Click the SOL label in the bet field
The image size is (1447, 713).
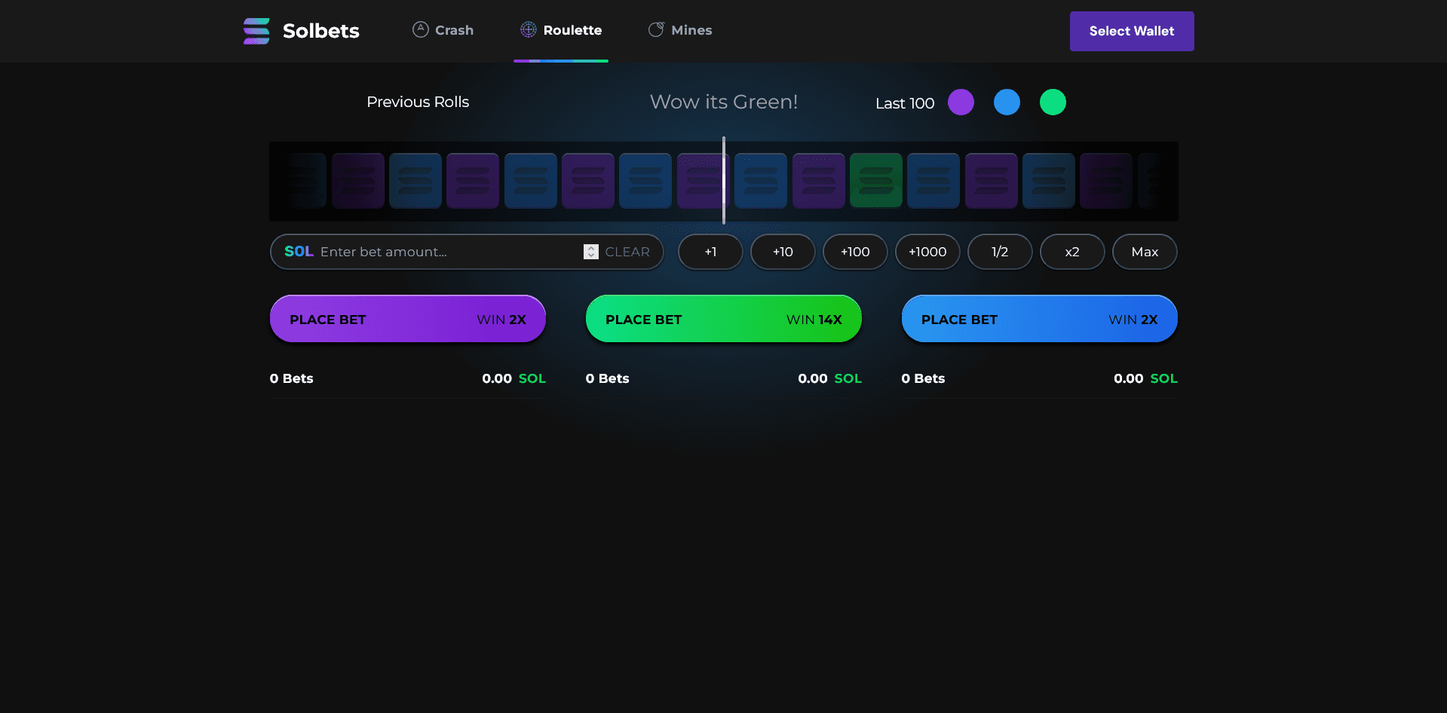299,252
